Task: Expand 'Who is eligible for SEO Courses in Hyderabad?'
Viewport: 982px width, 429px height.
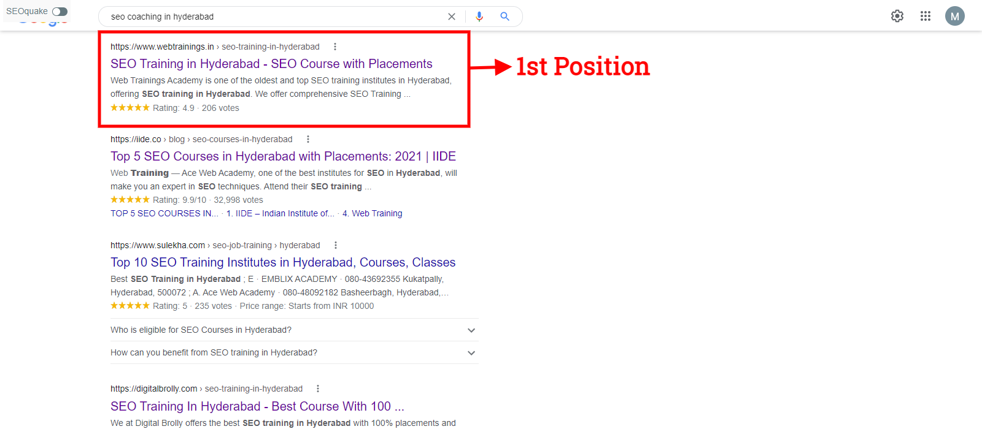Action: click(x=295, y=330)
